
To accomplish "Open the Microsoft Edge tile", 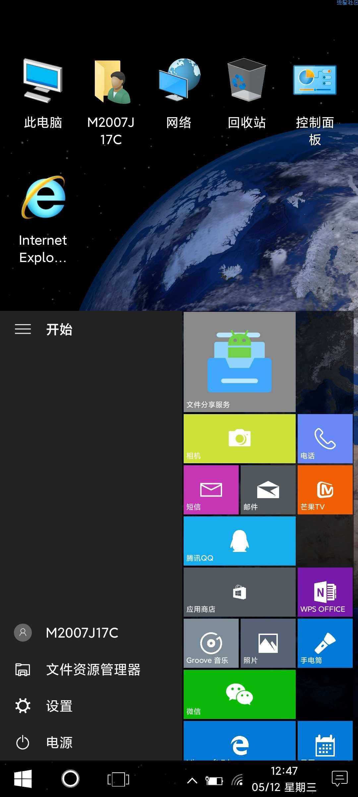I will pyautogui.click(x=240, y=741).
